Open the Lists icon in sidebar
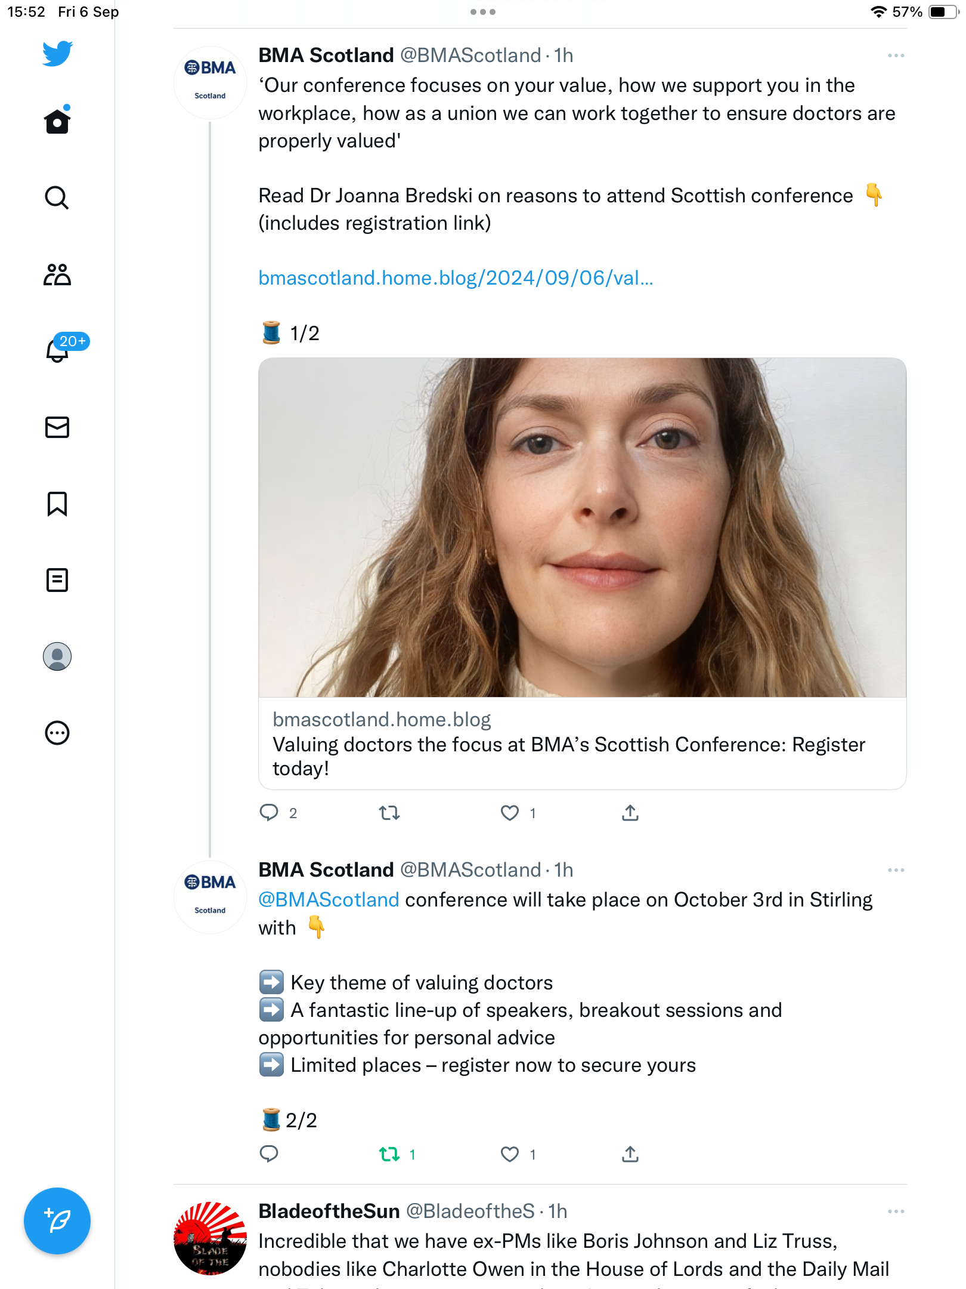 pyautogui.click(x=57, y=580)
